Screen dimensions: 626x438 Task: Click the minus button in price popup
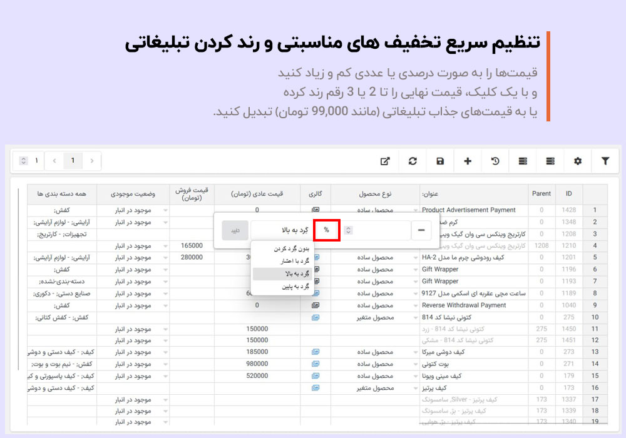click(x=421, y=230)
